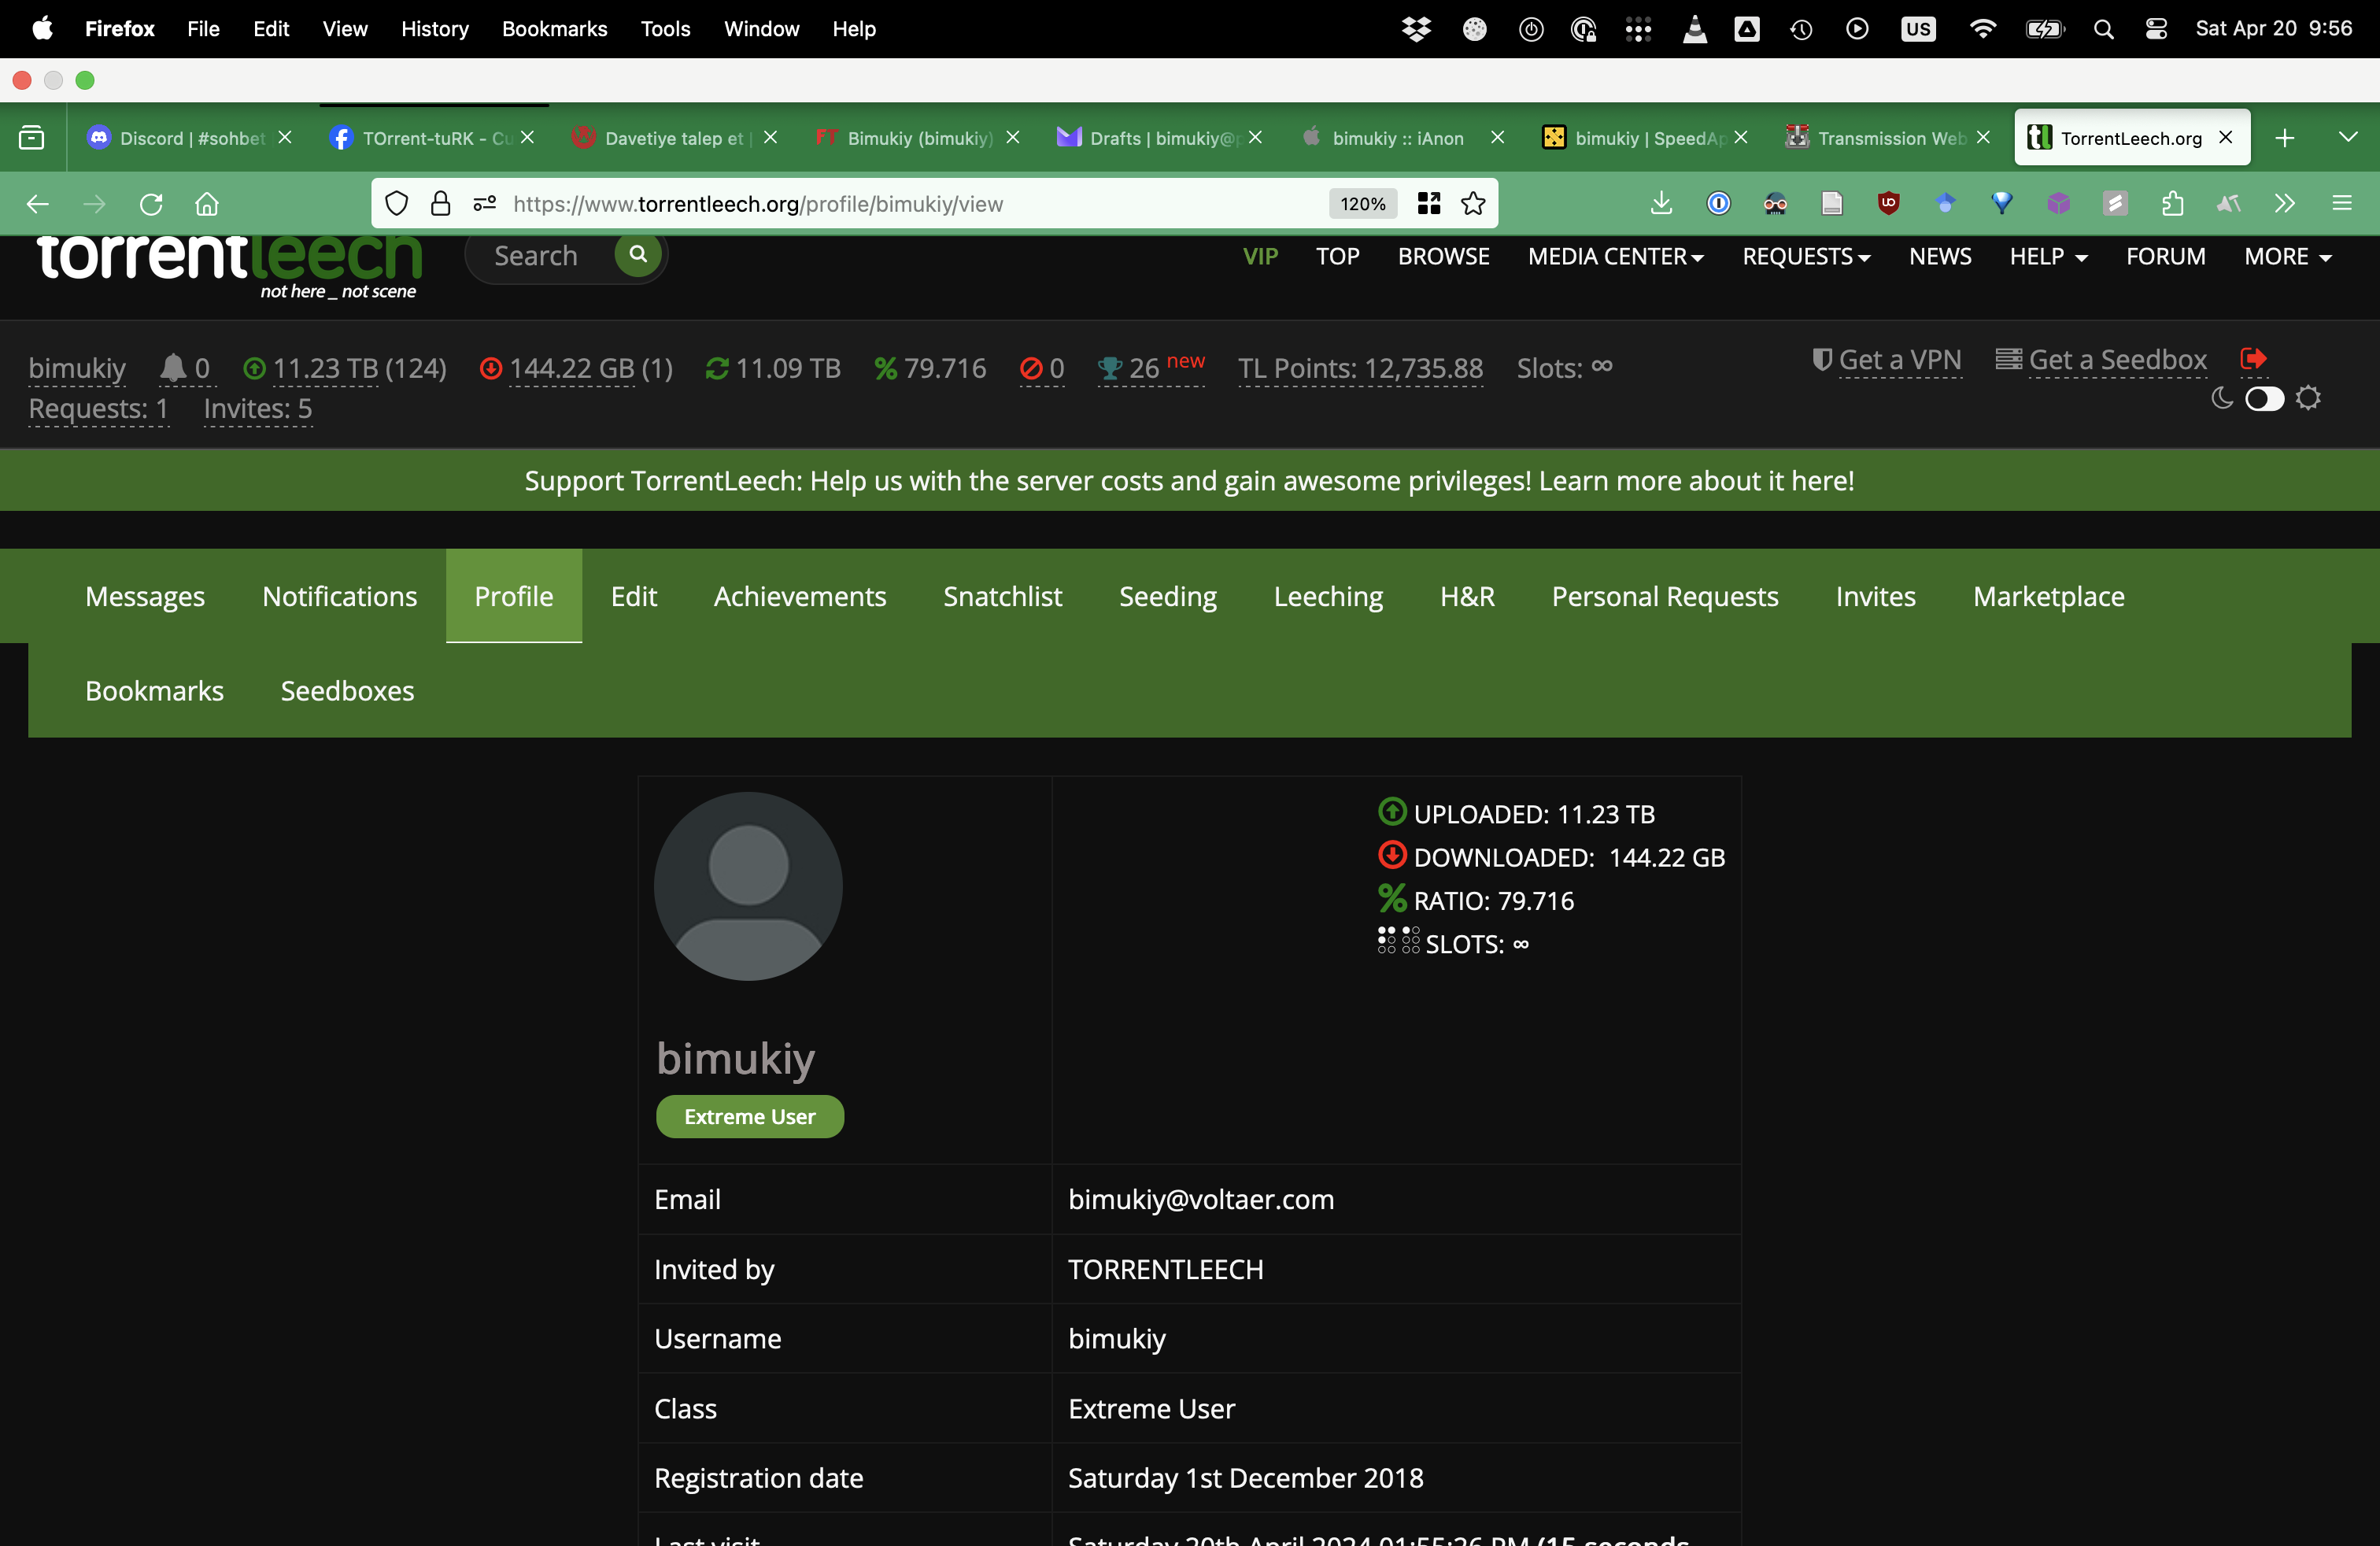
Task: Open the Edit profile tab
Action: point(634,596)
